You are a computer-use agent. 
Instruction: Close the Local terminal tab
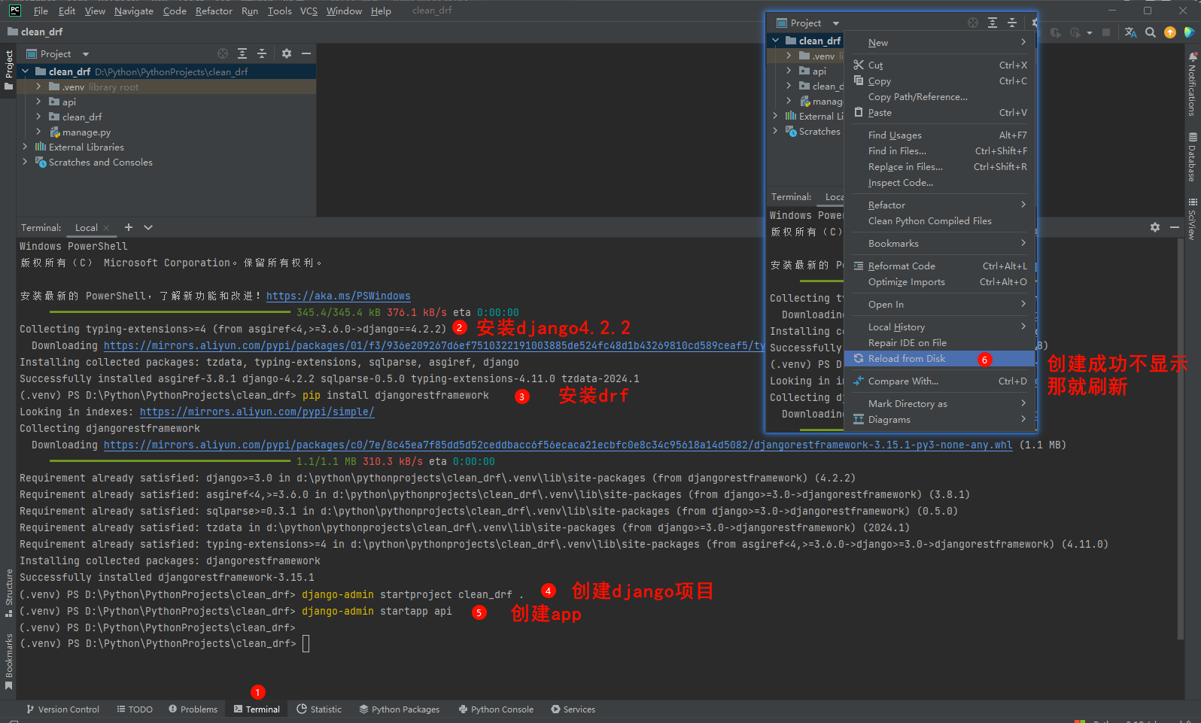(106, 228)
